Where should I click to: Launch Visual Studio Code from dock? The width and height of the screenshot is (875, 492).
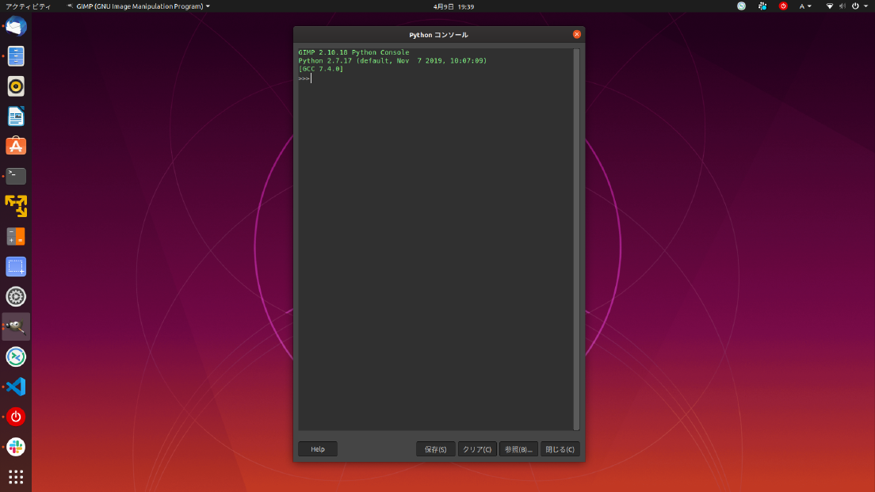pos(16,387)
